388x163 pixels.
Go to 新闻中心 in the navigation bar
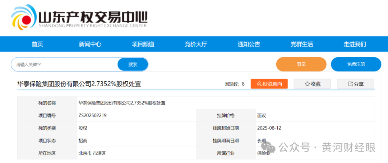click(90, 44)
